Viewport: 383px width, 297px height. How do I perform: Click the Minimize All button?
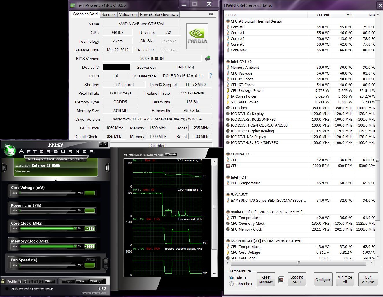(345, 279)
